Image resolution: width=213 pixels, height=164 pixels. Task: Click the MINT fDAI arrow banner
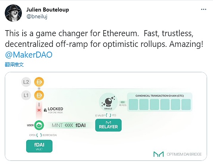click(x=69, y=125)
